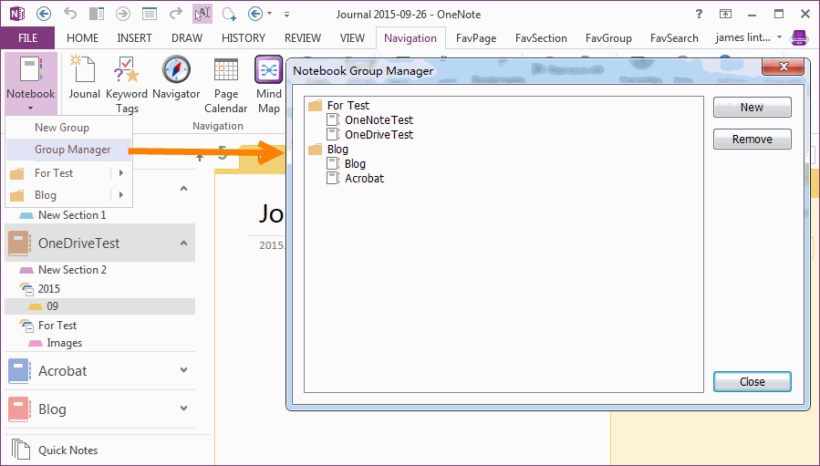
Task: Click Close button in Group Manager
Action: coord(752,382)
